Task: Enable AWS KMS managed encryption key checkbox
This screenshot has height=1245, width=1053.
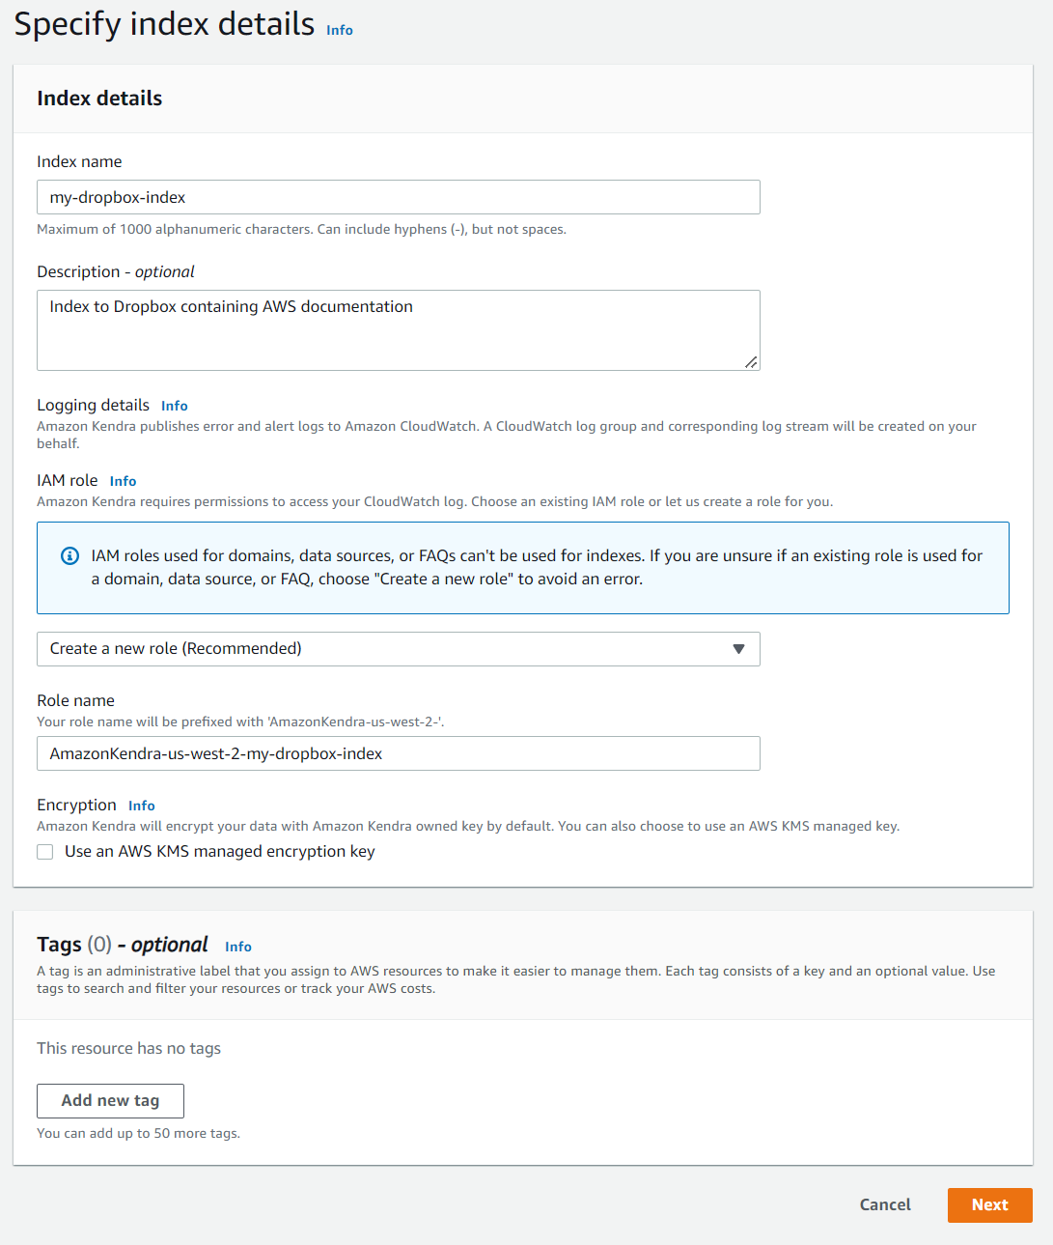Action: tap(44, 852)
